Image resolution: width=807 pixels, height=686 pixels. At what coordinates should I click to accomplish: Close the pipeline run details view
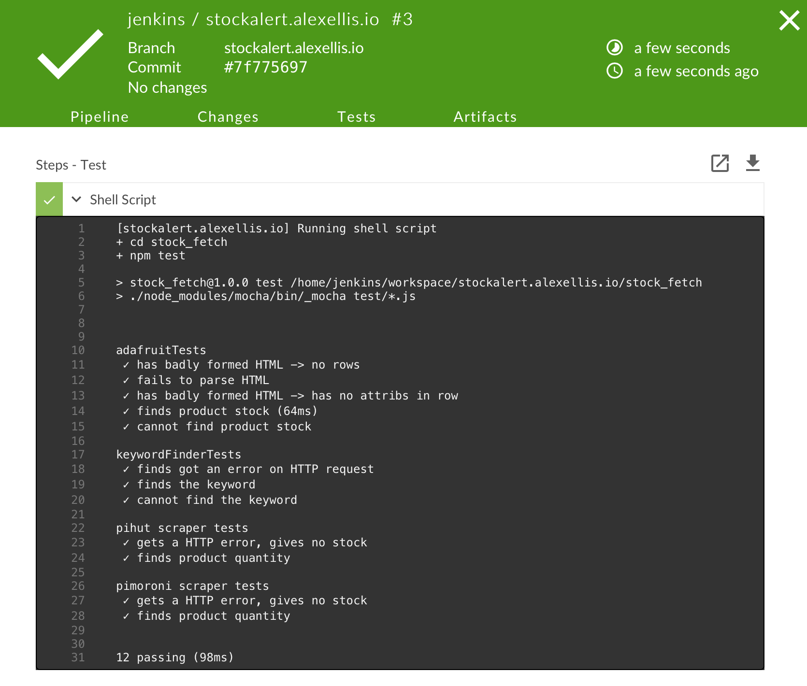pyautogui.click(x=789, y=21)
